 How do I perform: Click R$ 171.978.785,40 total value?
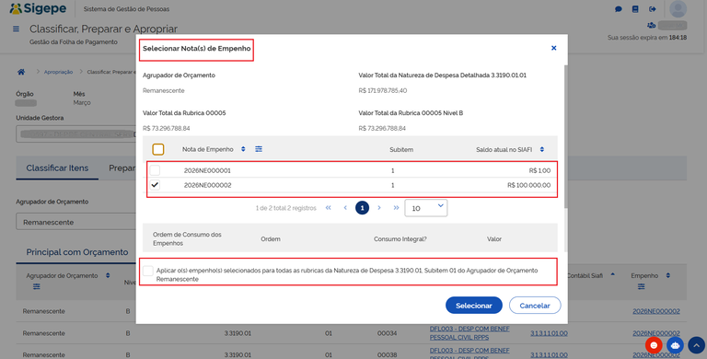pyautogui.click(x=383, y=90)
